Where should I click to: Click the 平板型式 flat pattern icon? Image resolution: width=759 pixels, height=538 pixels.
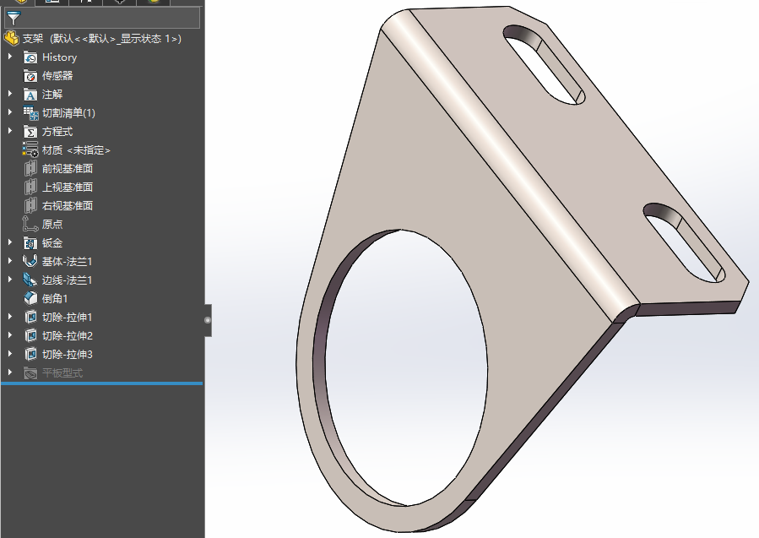30,372
